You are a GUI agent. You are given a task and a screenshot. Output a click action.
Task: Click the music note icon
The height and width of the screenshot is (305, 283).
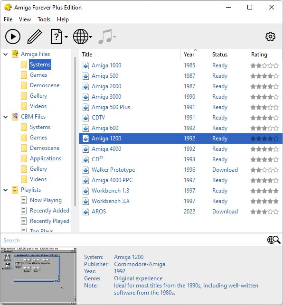click(105, 37)
